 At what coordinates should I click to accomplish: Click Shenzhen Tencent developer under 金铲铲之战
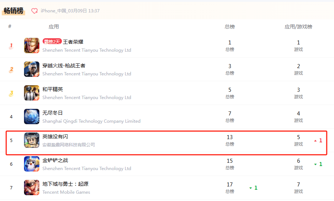(87, 169)
